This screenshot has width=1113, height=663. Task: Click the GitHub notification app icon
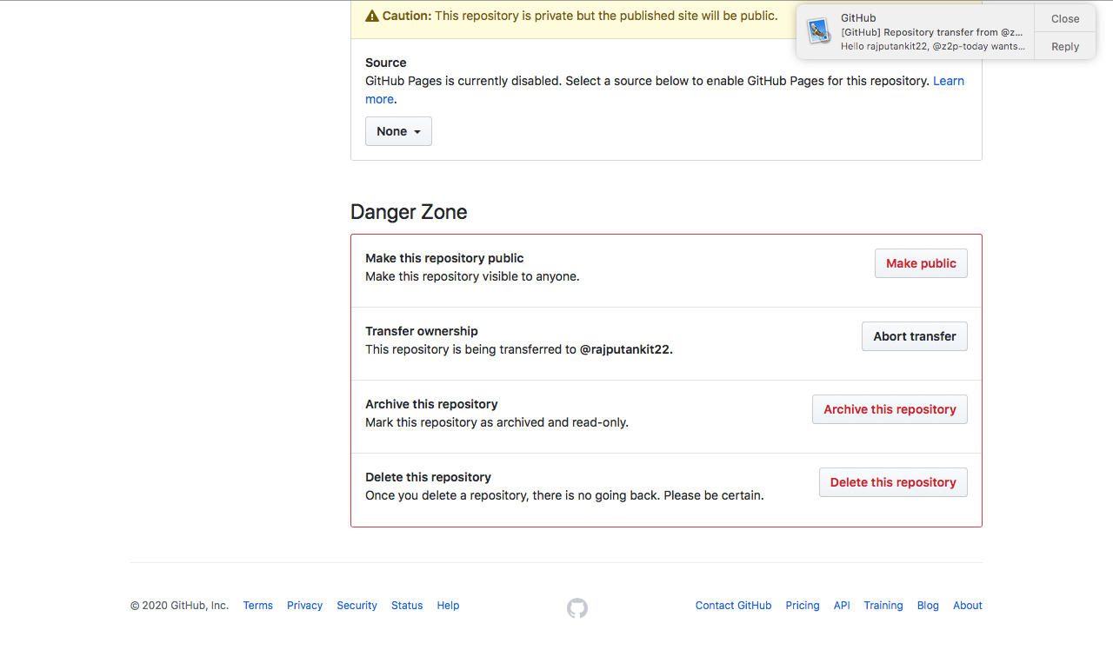tap(818, 31)
